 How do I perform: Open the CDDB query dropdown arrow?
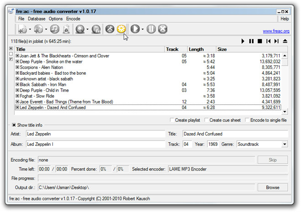pyautogui.click(x=88, y=29)
